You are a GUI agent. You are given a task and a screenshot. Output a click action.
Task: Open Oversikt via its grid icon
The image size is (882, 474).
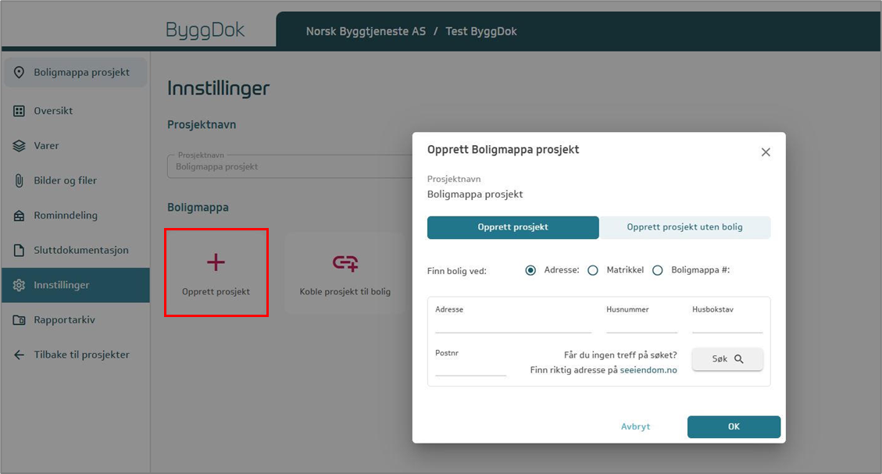(x=20, y=111)
